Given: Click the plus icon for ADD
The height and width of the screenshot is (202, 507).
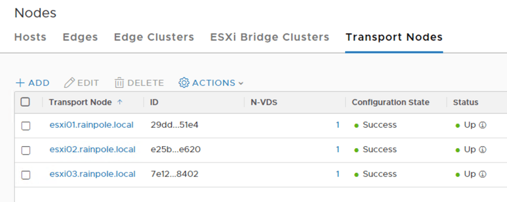Looking at the screenshot, I should (20, 83).
